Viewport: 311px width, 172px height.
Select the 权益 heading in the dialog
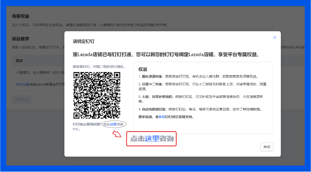point(143,69)
